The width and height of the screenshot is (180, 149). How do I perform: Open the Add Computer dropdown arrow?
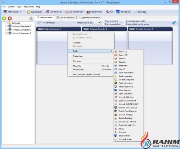tap(21, 12)
